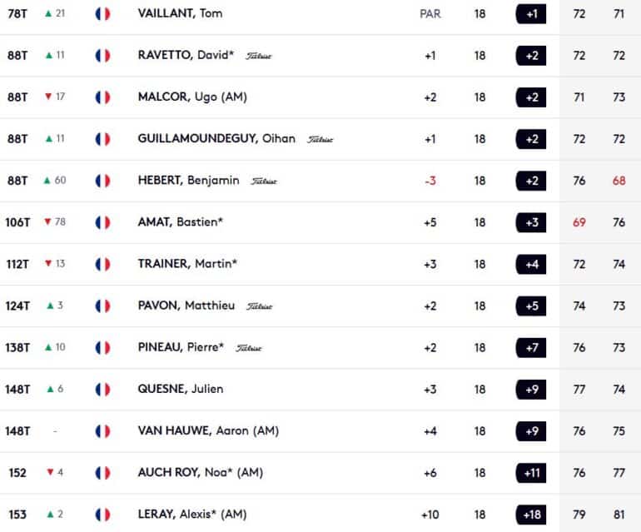
Task: Click the French flag in AMAT, Bastien row
Action: [102, 222]
